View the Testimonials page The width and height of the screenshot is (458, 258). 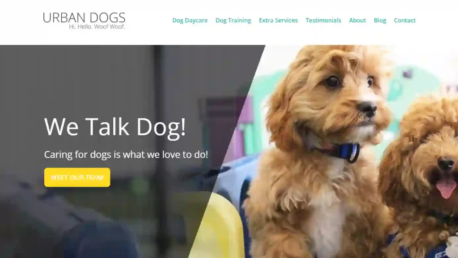pyautogui.click(x=323, y=20)
